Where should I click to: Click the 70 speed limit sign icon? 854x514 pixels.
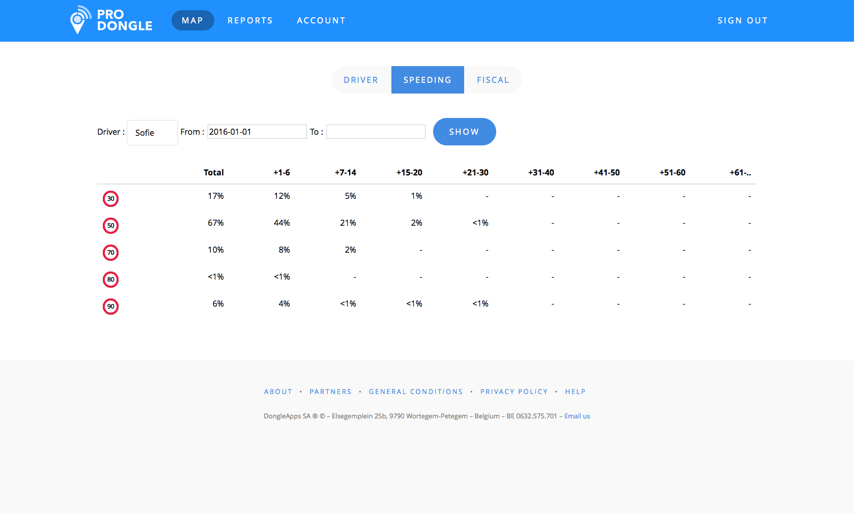pyautogui.click(x=111, y=253)
